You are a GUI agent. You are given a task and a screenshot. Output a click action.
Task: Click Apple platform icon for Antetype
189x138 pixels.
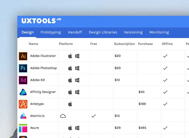pyautogui.click(x=70, y=104)
